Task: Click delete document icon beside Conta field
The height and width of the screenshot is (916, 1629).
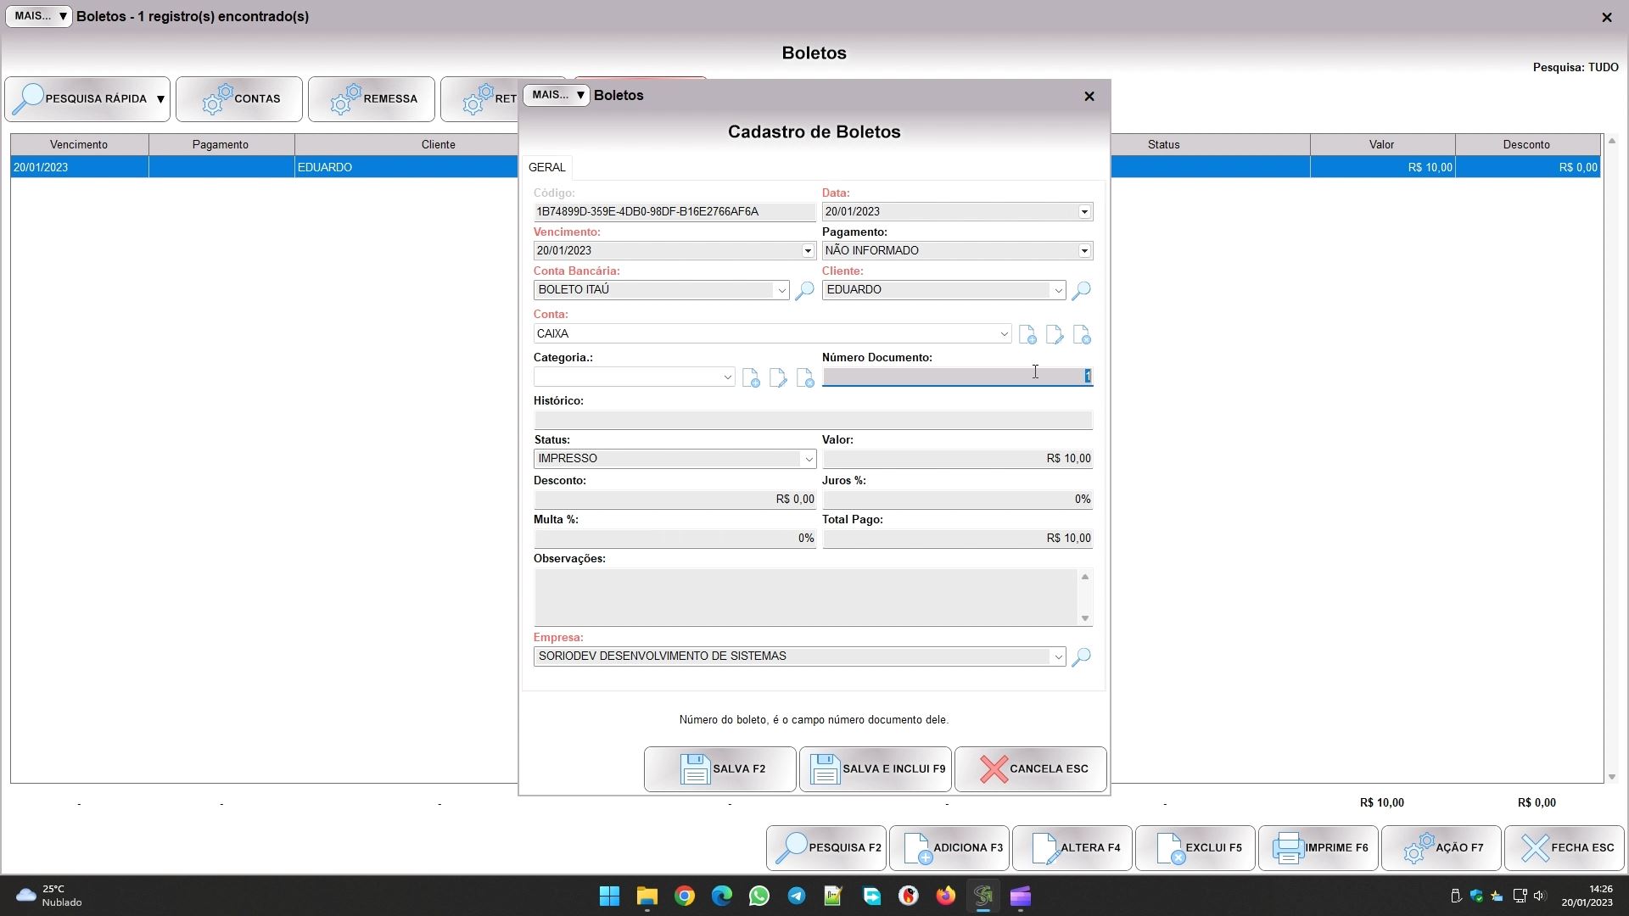Action: point(1082,335)
